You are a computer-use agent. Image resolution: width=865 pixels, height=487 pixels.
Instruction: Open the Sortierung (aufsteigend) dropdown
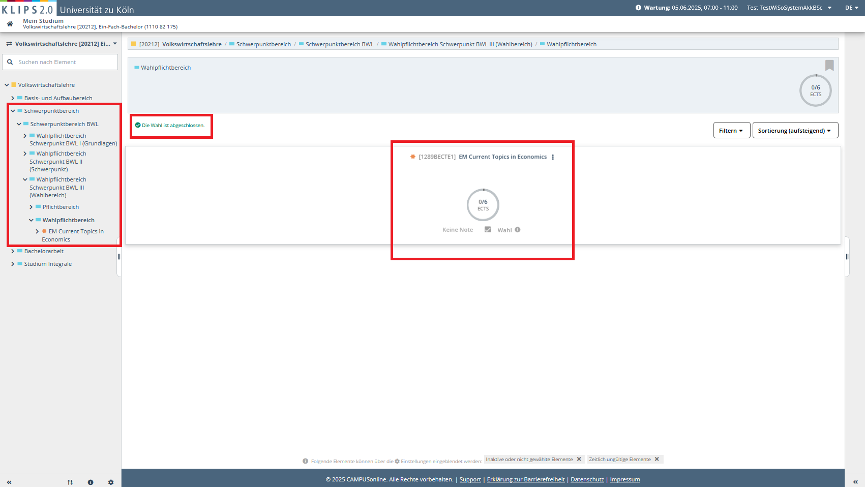click(x=795, y=130)
